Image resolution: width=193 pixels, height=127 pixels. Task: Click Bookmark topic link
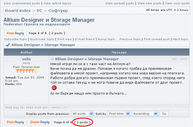(x=42, y=39)
